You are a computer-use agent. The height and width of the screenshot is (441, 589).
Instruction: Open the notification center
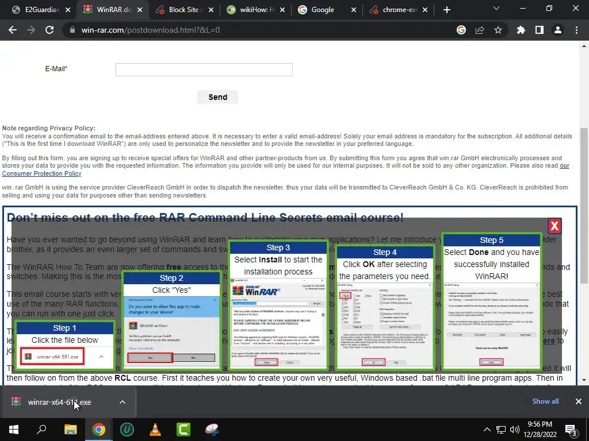point(571,430)
